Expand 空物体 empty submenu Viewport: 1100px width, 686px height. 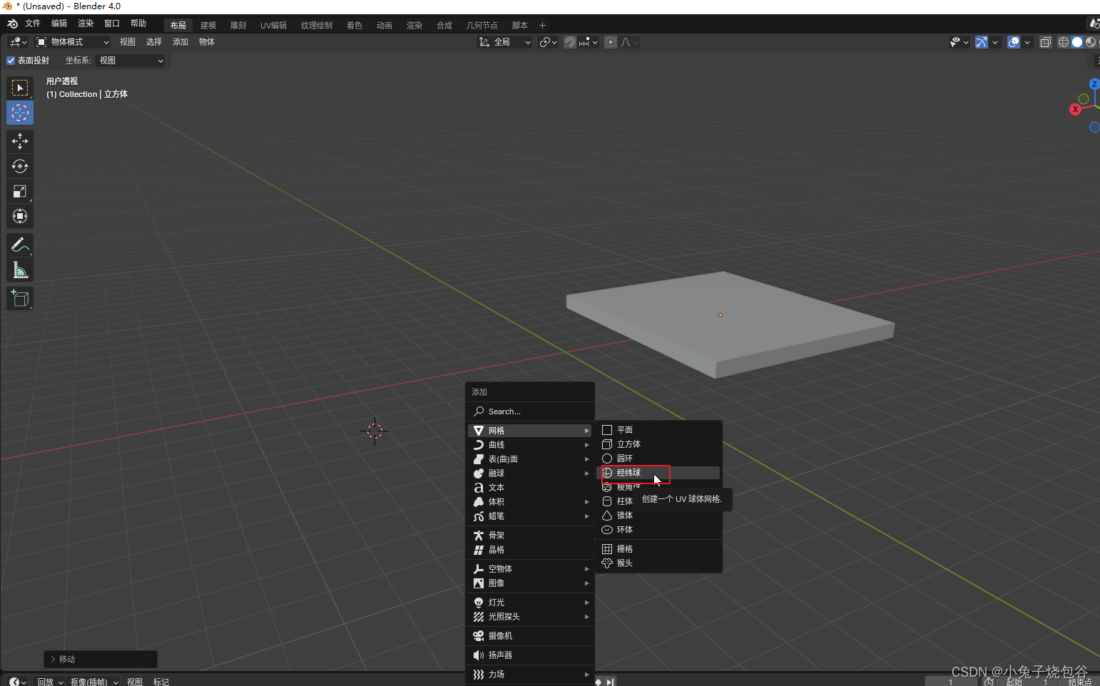pyautogui.click(x=530, y=569)
